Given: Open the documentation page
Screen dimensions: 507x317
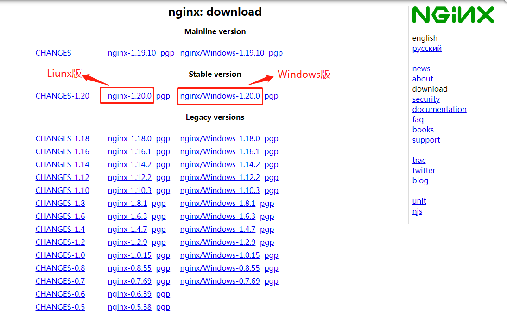Looking at the screenshot, I should pyautogui.click(x=439, y=109).
